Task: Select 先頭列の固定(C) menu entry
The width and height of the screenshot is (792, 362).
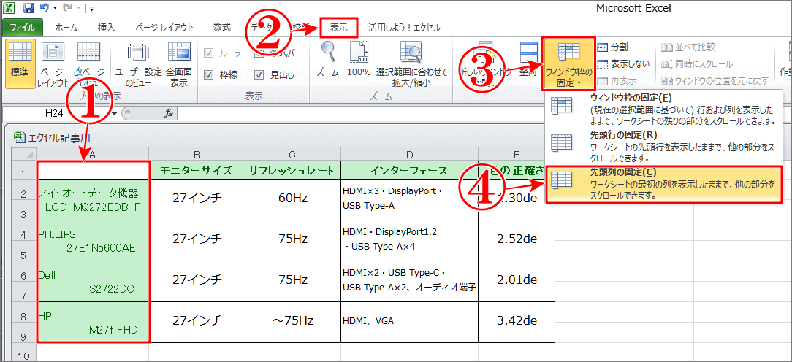Action: pos(663,184)
